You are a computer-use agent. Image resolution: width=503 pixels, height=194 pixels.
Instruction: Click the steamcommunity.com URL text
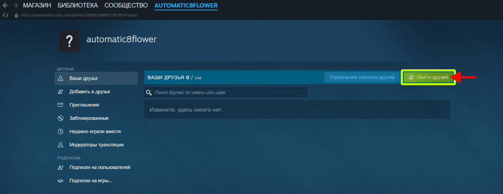pyautogui.click(x=79, y=15)
